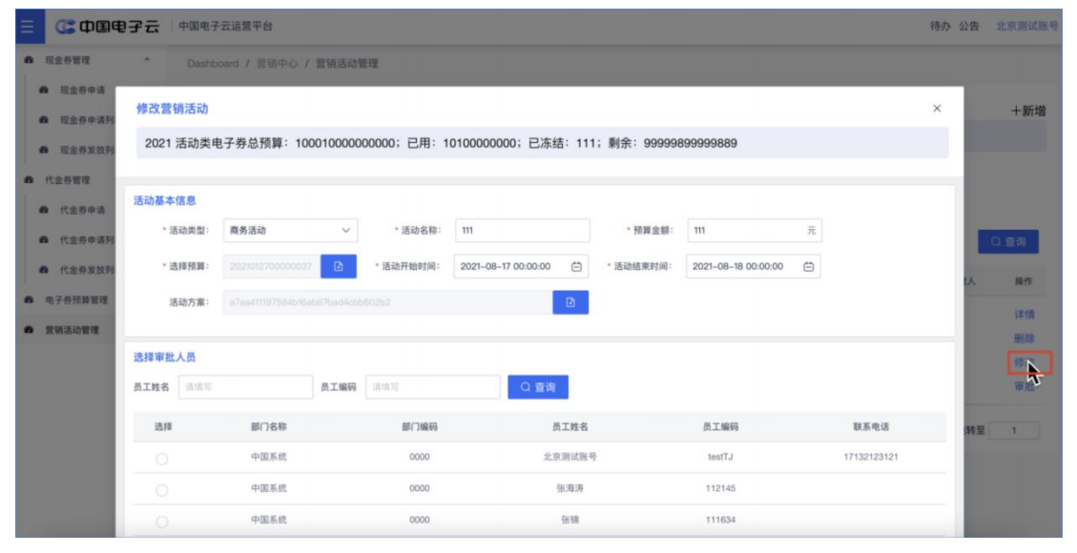Click the 中国电子云 logo
Viewport: 1077px width, 553px height.
tap(107, 27)
